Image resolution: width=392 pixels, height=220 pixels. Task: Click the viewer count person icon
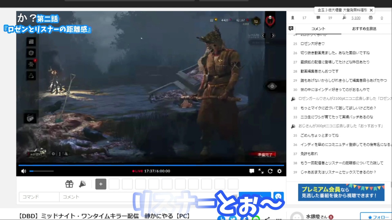[293, 18]
